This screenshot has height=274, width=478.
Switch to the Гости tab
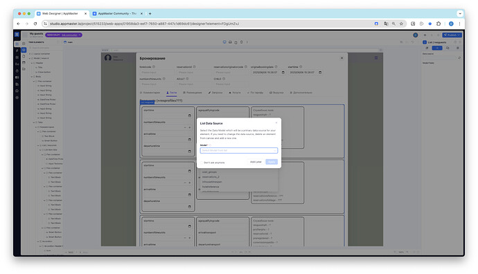(x=172, y=93)
